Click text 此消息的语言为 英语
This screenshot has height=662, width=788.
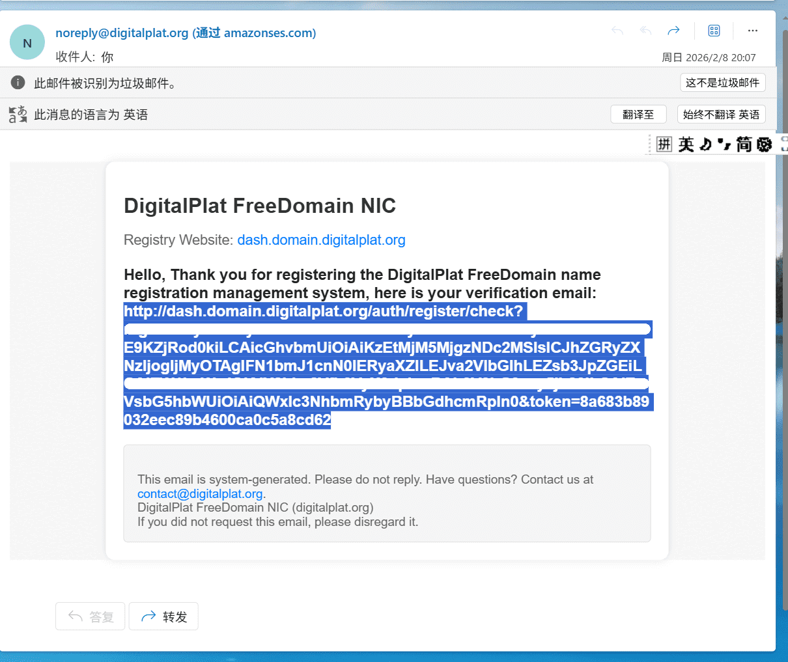[91, 115]
